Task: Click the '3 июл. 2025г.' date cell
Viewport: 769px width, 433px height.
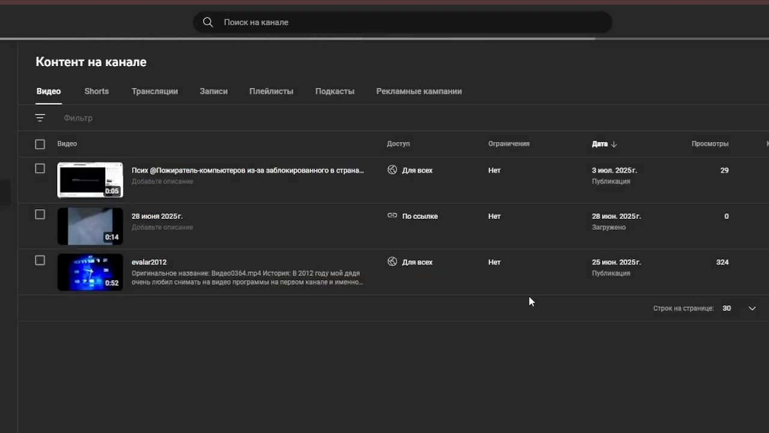Action: (x=614, y=170)
